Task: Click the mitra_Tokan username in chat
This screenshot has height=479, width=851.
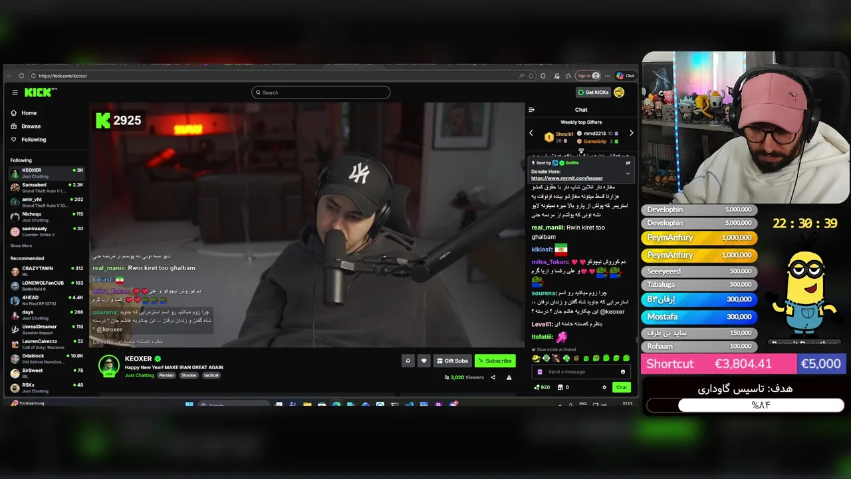Action: click(550, 262)
